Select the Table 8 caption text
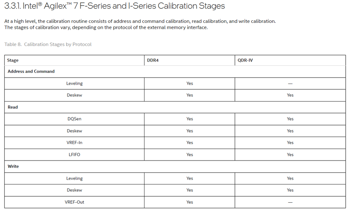The width and height of the screenshot is (352, 215). (48, 44)
